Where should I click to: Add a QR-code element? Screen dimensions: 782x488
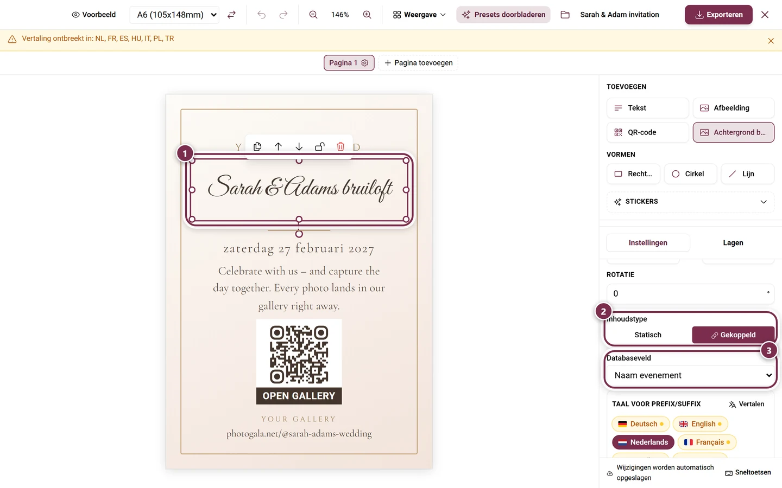pos(647,132)
